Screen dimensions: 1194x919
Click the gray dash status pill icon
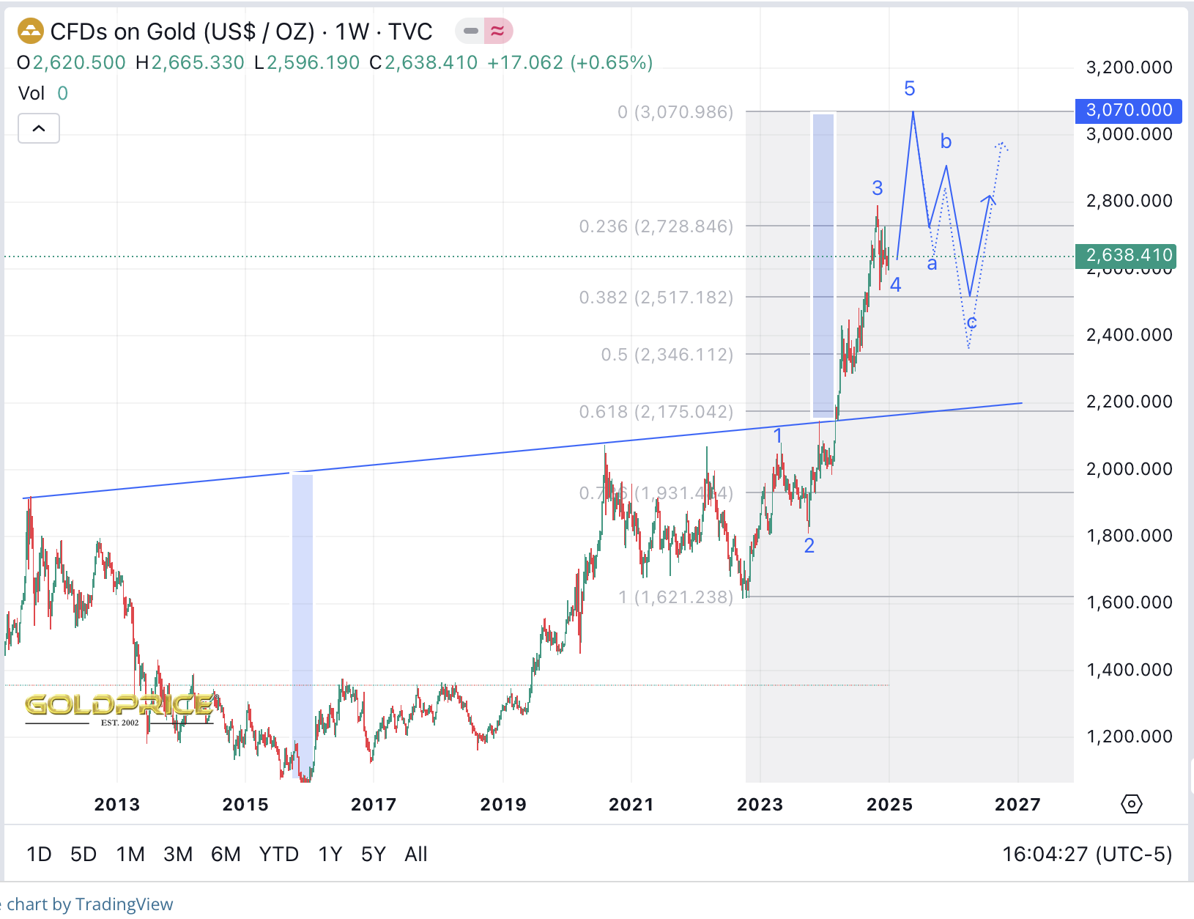(471, 31)
